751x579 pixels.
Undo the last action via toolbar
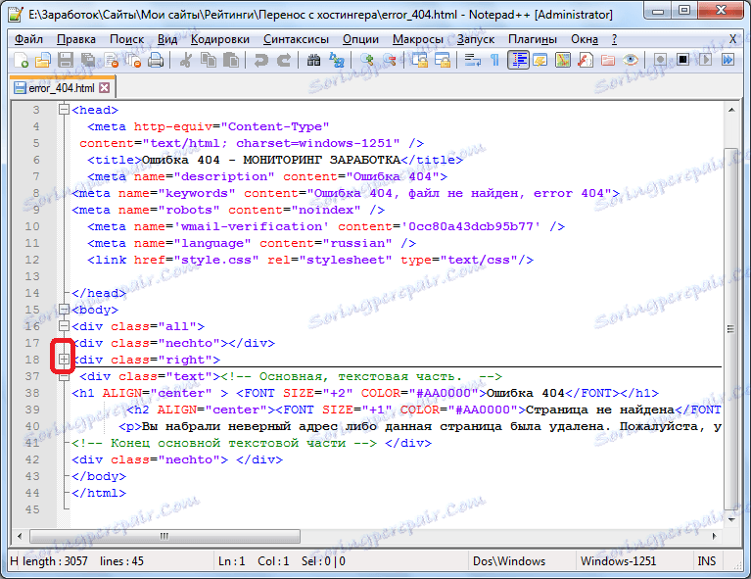[x=261, y=61]
